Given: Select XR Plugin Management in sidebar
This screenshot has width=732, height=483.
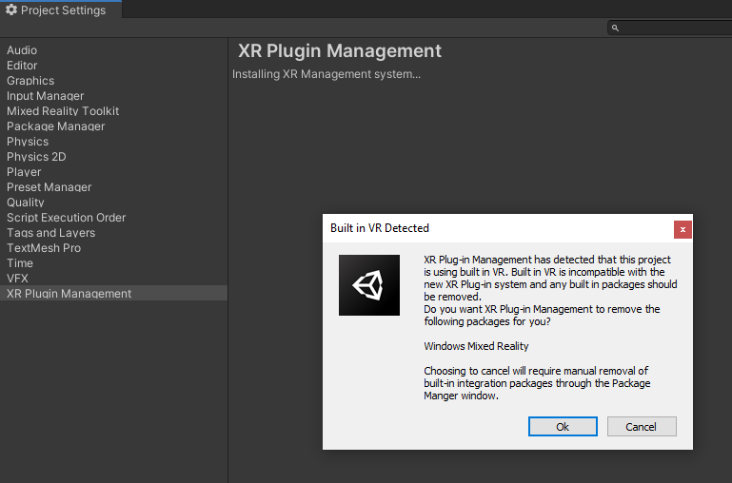Looking at the screenshot, I should [113, 294].
